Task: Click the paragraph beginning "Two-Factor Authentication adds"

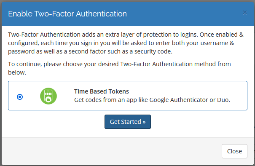Action: [126, 43]
